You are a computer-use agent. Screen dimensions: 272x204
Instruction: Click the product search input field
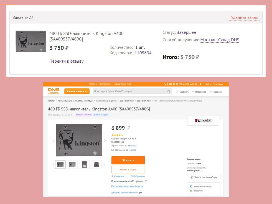[x=130, y=91]
